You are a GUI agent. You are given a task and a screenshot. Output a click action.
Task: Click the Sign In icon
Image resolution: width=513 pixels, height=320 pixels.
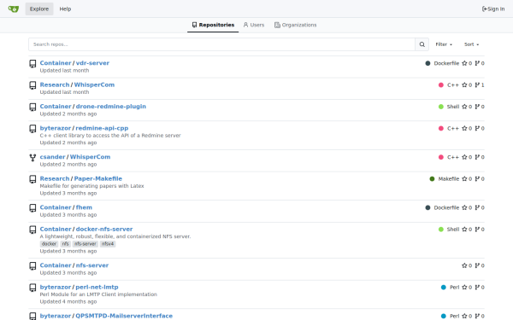(485, 9)
